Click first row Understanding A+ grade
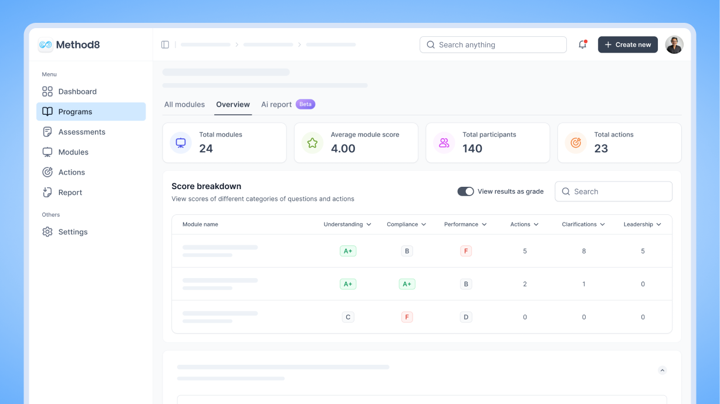 click(348, 251)
